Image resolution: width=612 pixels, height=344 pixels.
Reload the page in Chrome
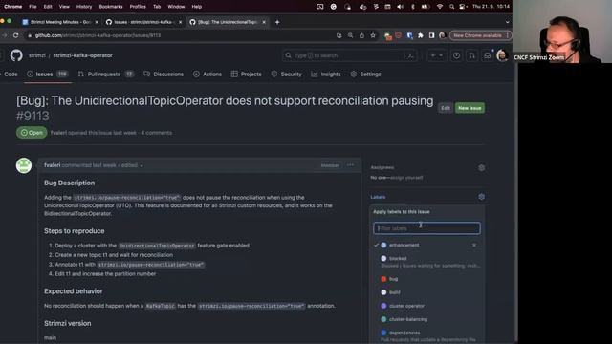point(15,35)
